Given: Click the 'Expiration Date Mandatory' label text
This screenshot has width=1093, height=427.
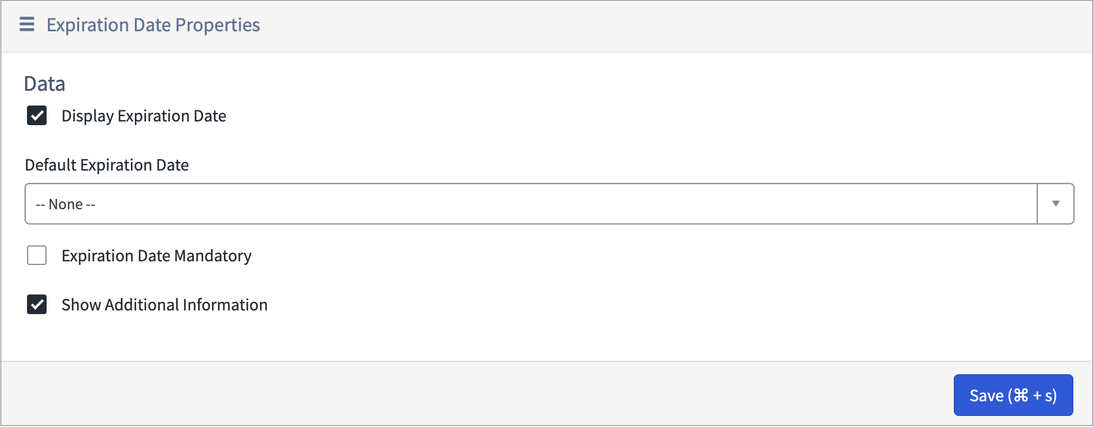Looking at the screenshot, I should point(156,256).
